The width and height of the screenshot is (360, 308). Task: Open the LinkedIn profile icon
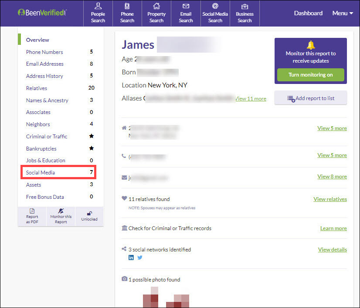(x=131, y=258)
